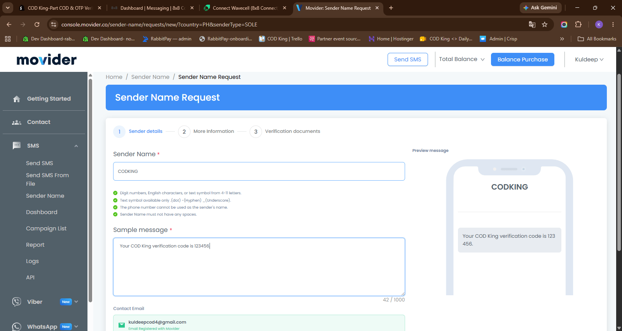The image size is (622, 331).
Task: View site information icon in address bar
Action: [54, 24]
